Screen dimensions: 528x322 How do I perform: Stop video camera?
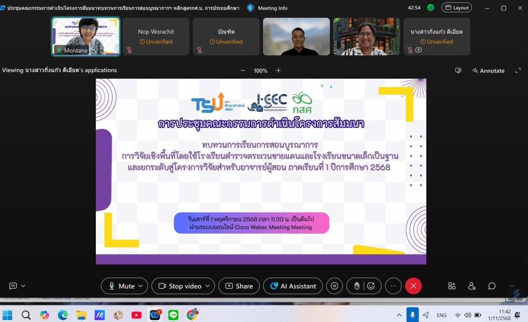pyautogui.click(x=179, y=286)
